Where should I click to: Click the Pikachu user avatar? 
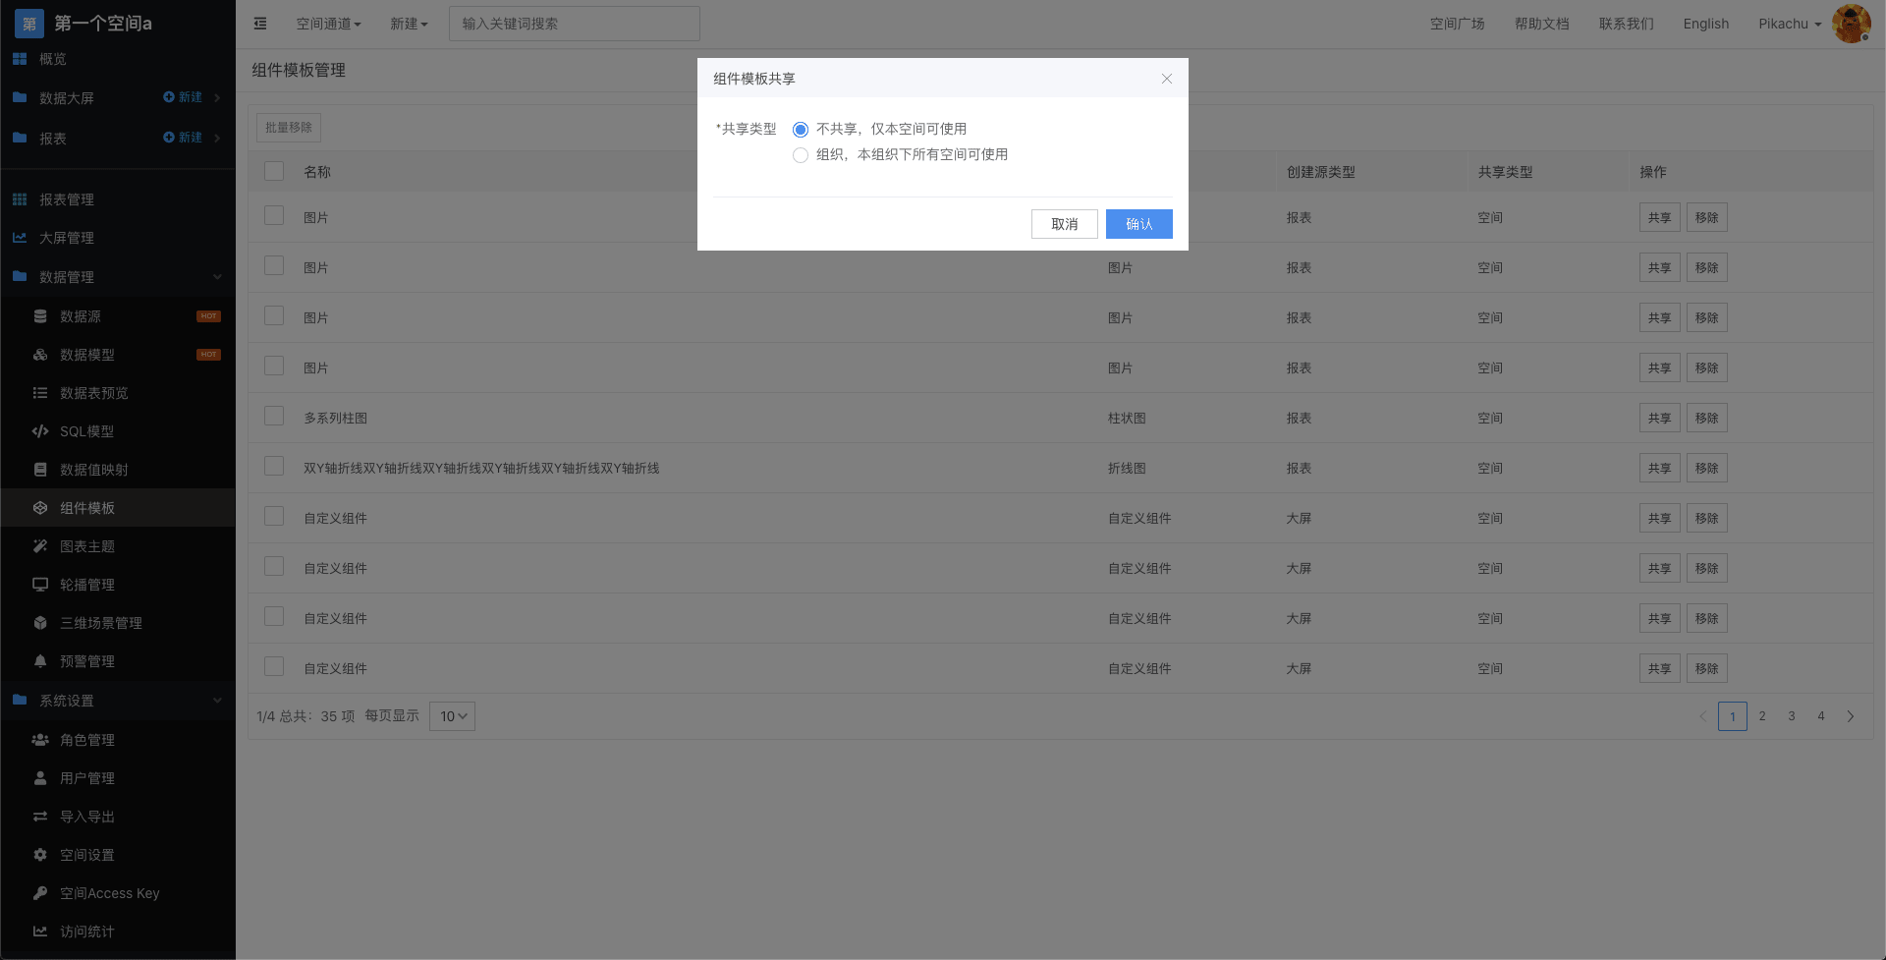click(1851, 24)
